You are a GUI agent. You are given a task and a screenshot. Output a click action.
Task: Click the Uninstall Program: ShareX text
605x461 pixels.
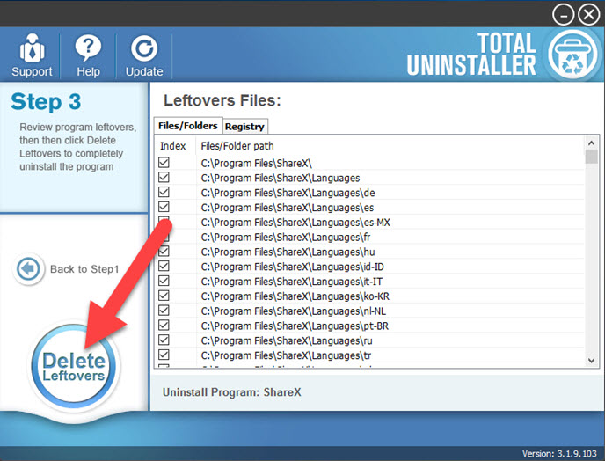pyautogui.click(x=231, y=392)
